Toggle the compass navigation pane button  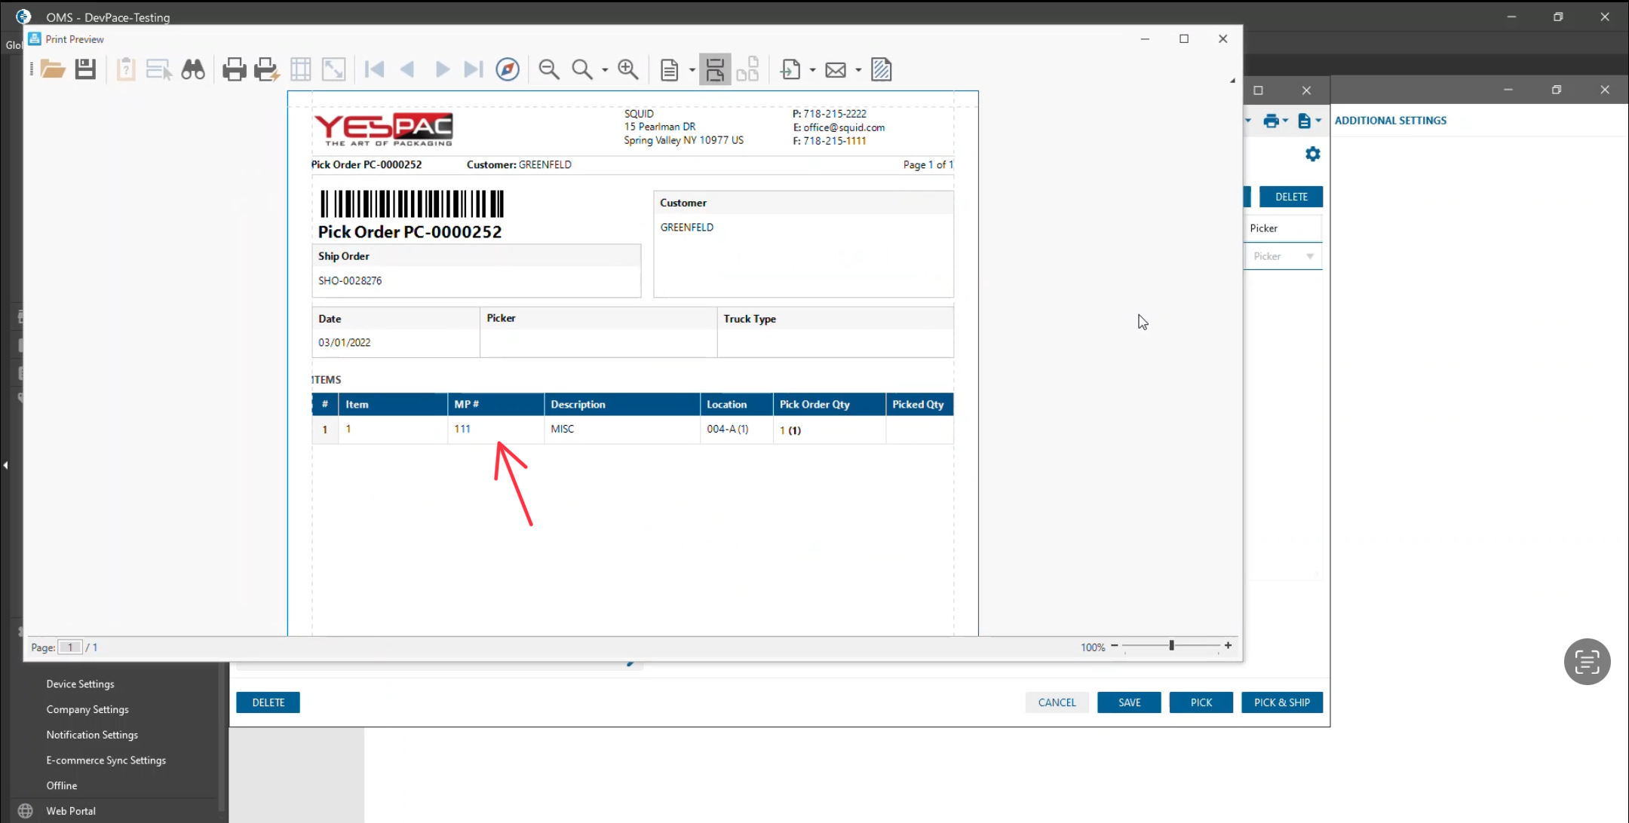508,70
